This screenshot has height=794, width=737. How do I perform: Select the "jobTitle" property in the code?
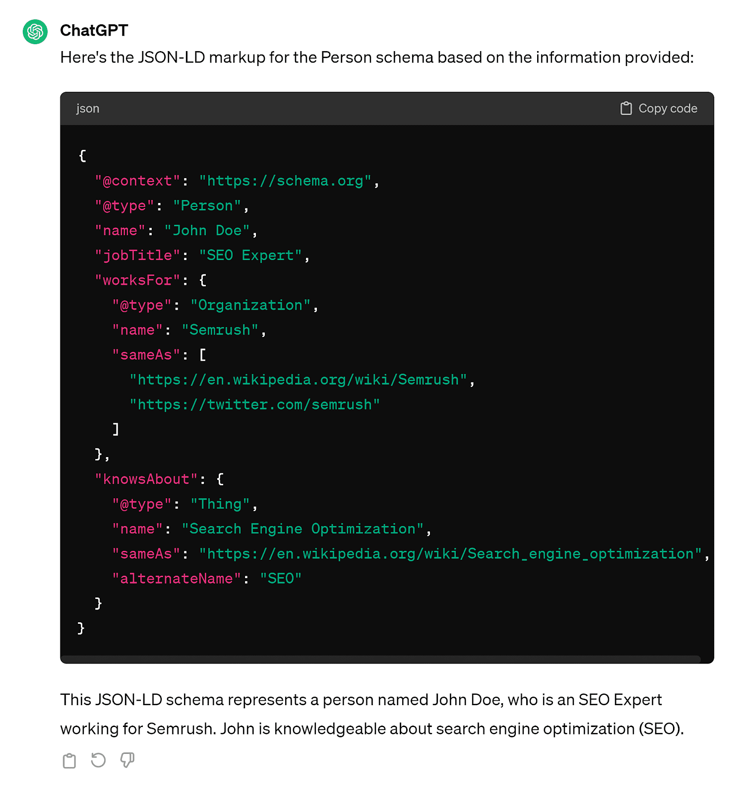point(138,255)
